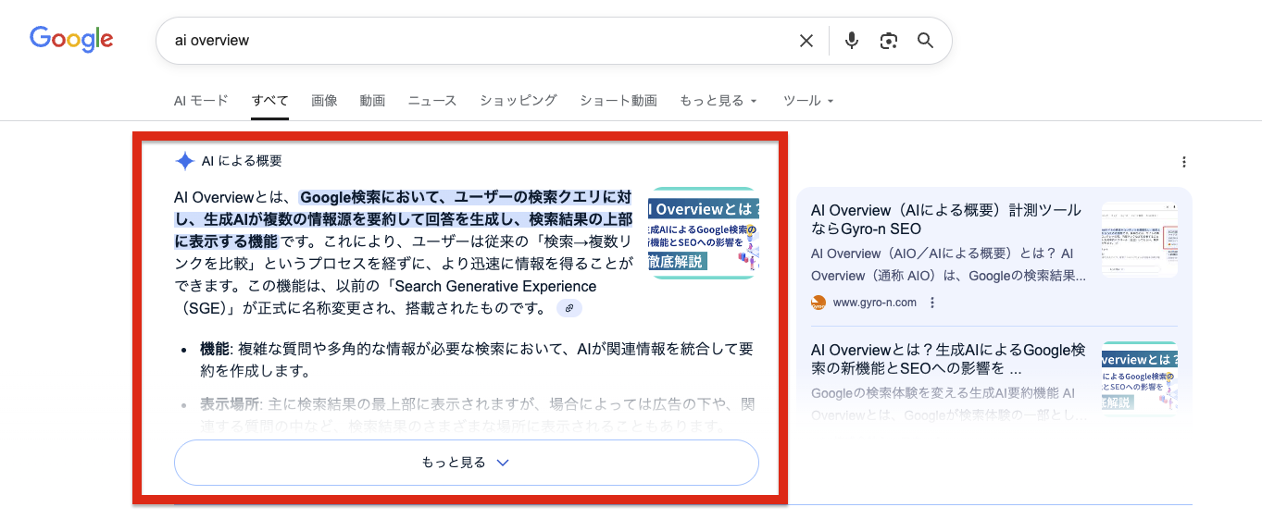Expand AI overview with もっと見る button
Image resolution: width=1262 pixels, height=532 pixels.
point(467,463)
